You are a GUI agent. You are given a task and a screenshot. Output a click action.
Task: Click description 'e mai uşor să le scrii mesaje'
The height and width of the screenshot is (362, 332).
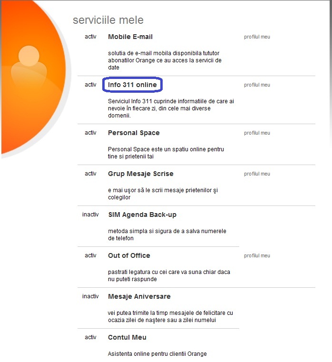click(163, 194)
